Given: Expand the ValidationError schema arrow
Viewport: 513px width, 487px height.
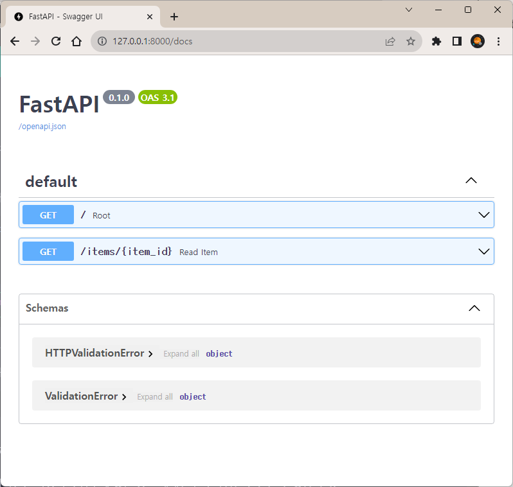Looking at the screenshot, I should click(x=124, y=397).
